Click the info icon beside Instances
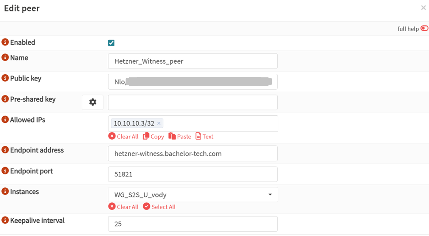This screenshot has width=429, height=236. click(x=5, y=192)
